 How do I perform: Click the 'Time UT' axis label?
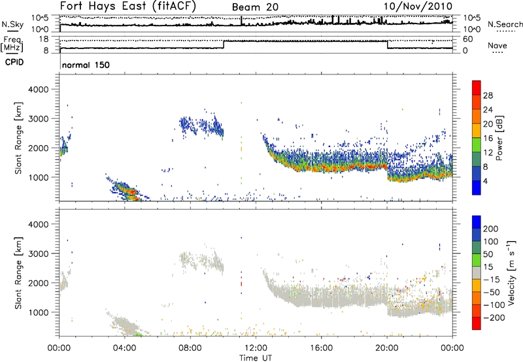[x=256, y=358]
